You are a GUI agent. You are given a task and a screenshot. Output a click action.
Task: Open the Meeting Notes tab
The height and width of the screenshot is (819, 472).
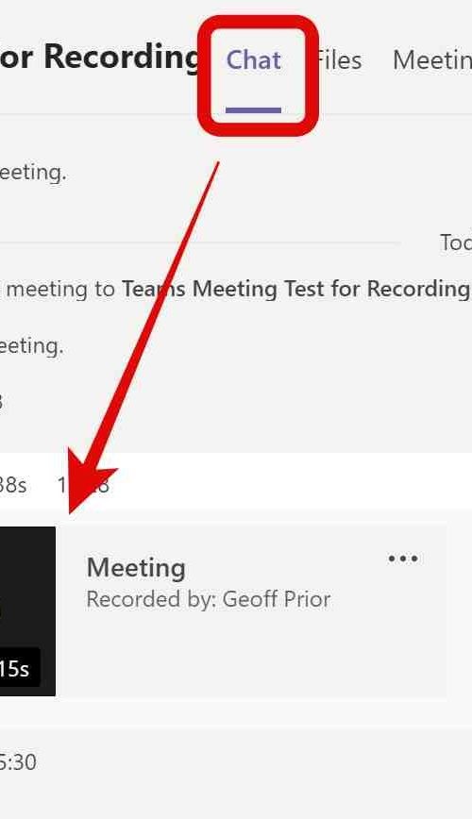[432, 60]
